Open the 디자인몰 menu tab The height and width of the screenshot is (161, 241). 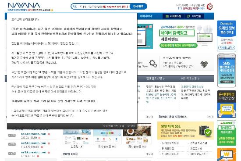pyautogui.click(x=194, y=16)
